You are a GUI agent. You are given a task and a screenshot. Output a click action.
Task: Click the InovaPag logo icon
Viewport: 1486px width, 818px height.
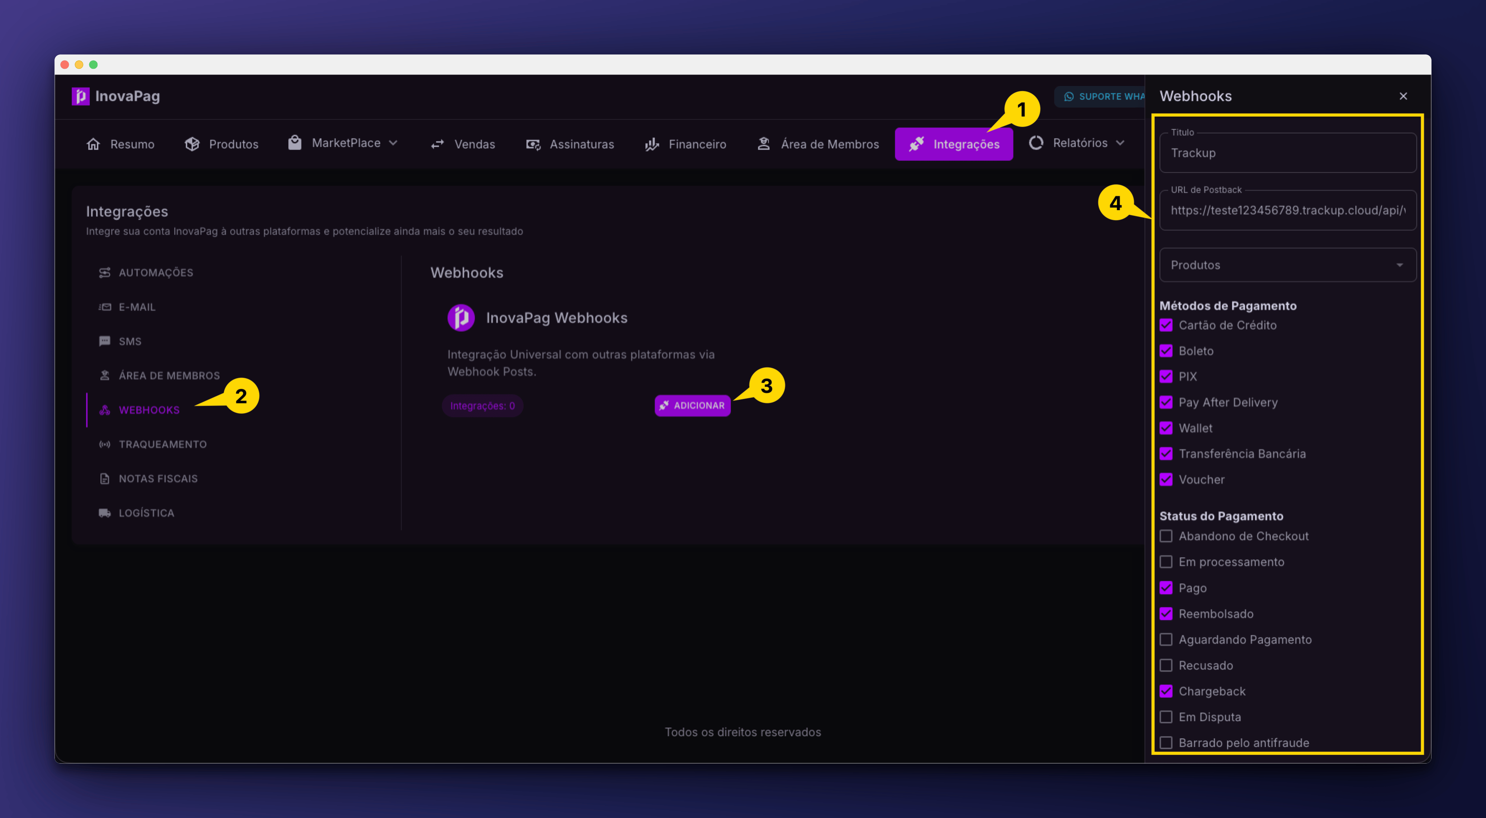[80, 96]
